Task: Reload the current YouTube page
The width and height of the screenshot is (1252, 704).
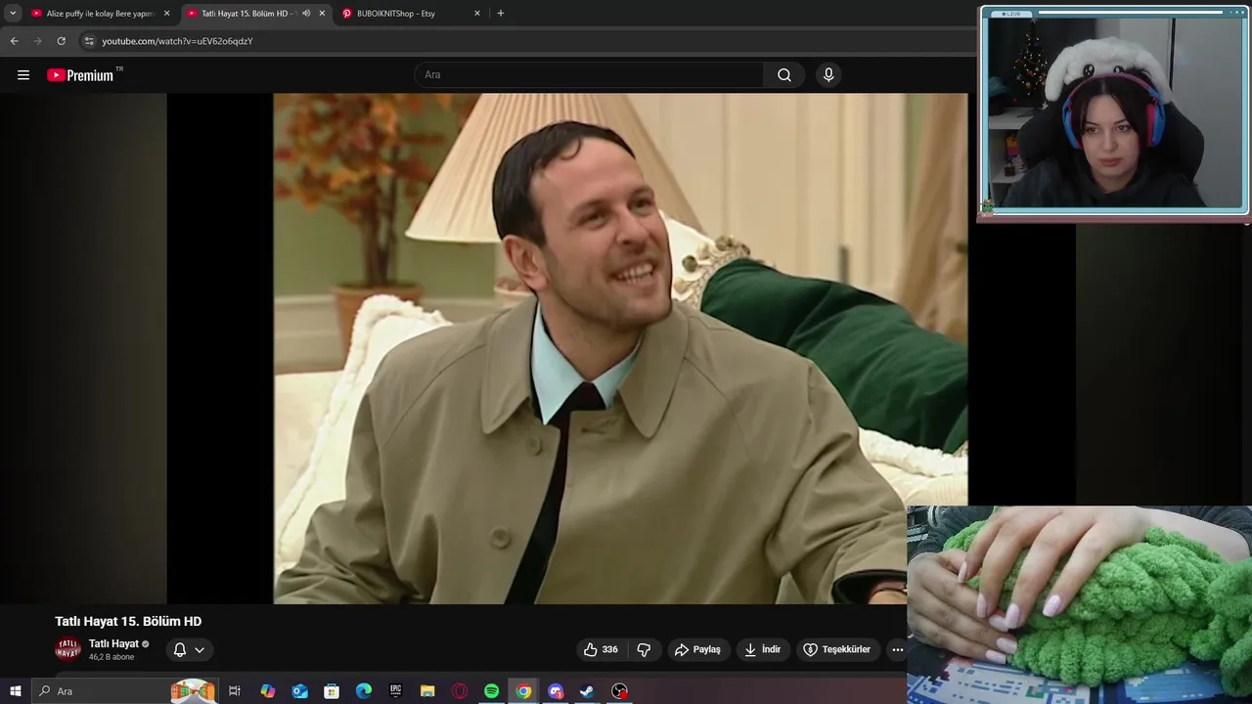Action: [61, 41]
